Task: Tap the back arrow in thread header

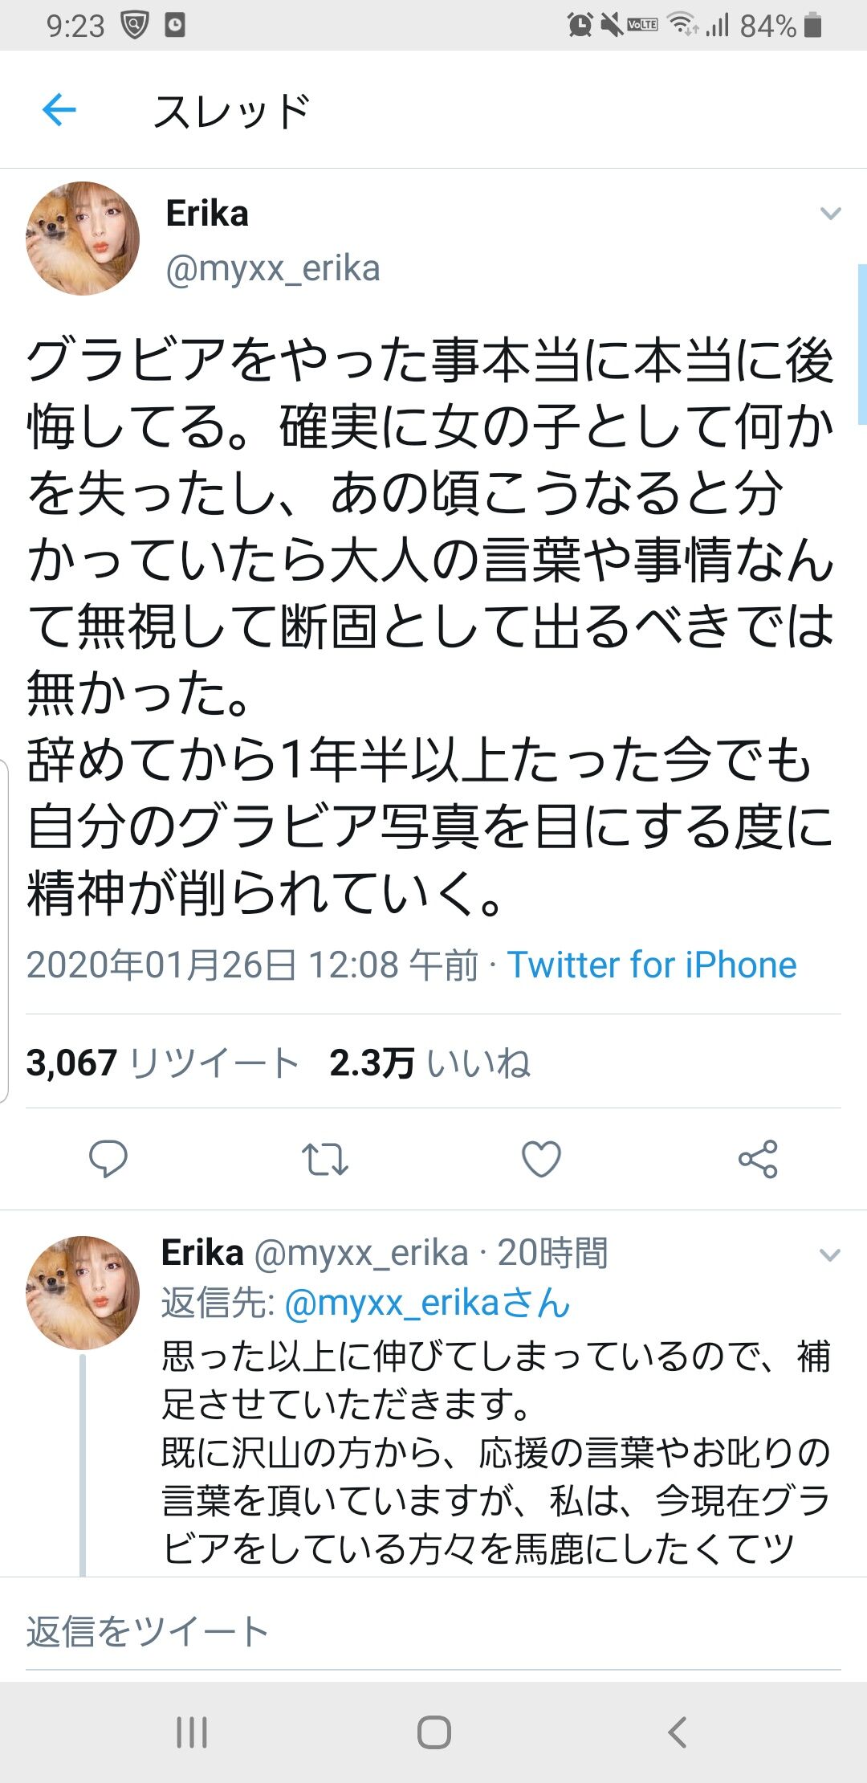Action: click(x=59, y=110)
